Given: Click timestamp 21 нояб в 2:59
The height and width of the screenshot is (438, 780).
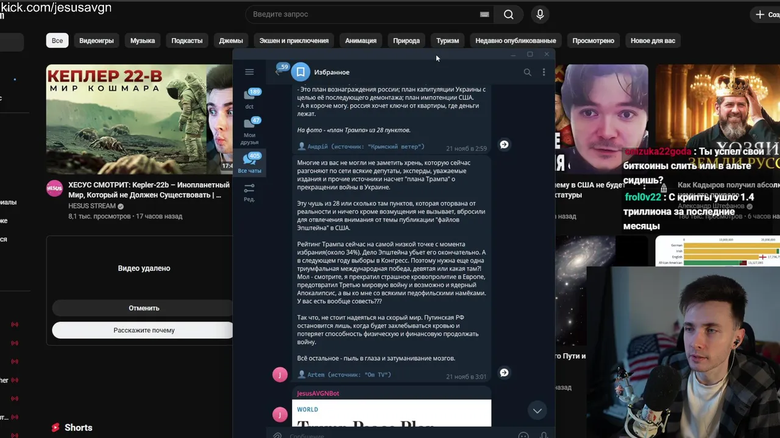Looking at the screenshot, I should (466, 148).
